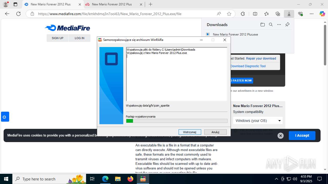Viewport: 328px width, 184px height.
Task: Click the FASTER NOW button
Action: click(x=241, y=80)
